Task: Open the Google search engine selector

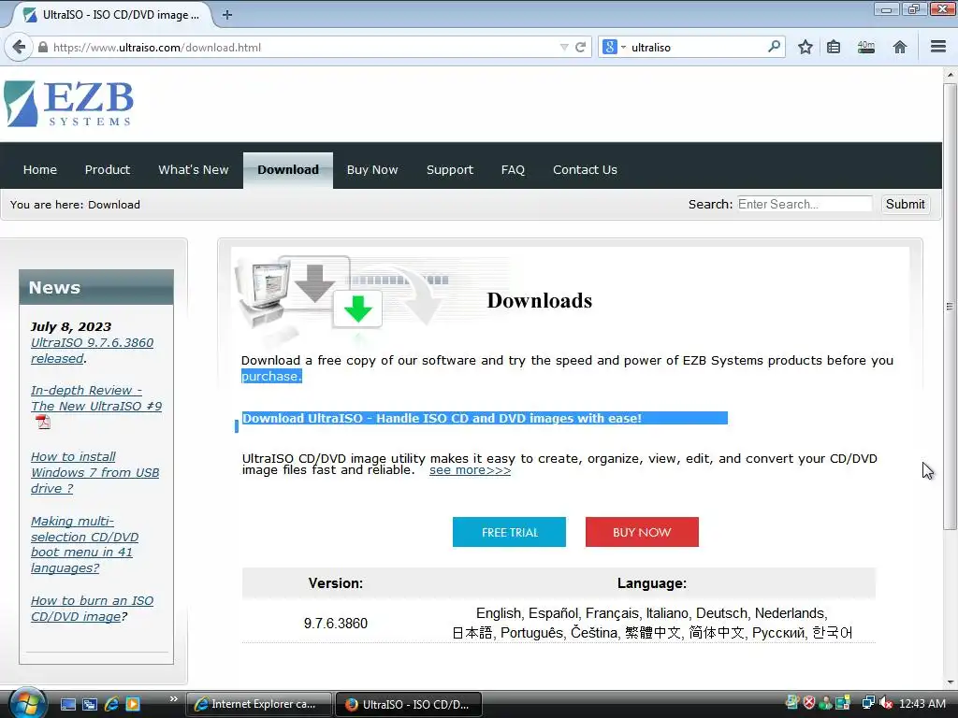Action: [x=614, y=47]
